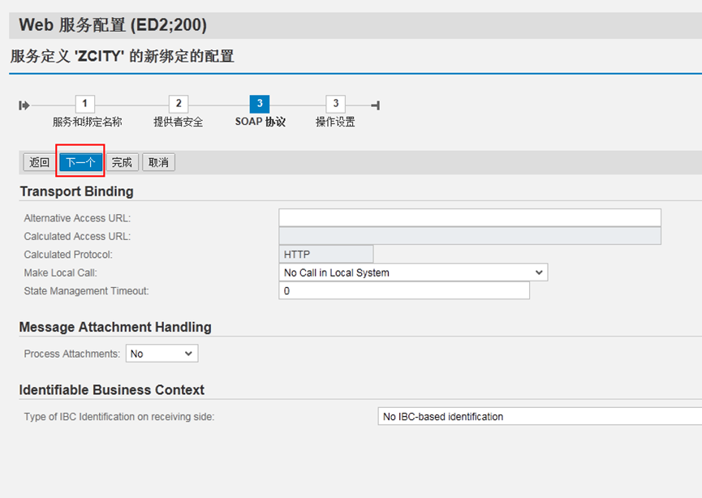
Task: Click the 下一个 button
Action: coord(80,162)
